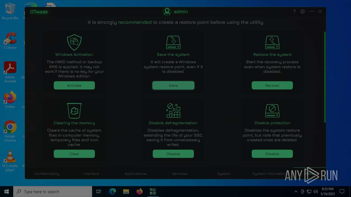351x197 pixels.
Task: Click the Disable protection drive icon
Action: [x=272, y=111]
